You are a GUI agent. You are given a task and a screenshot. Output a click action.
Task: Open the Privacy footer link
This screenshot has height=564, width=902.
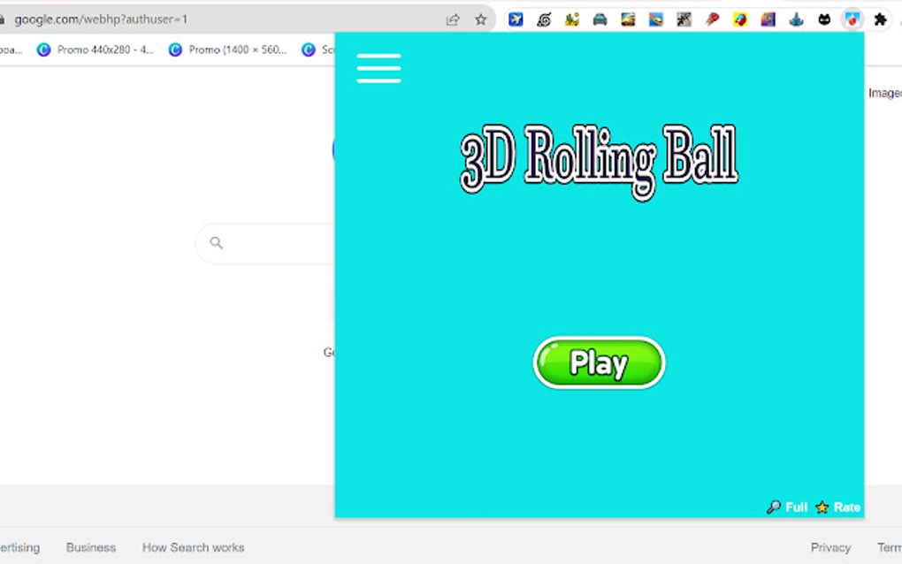(x=830, y=547)
